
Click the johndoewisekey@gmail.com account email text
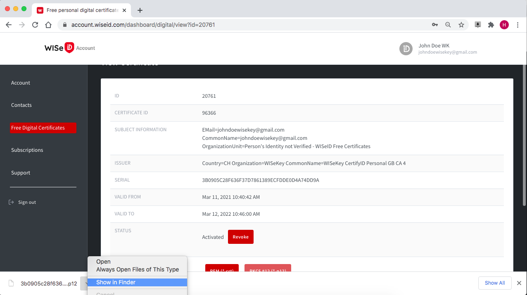point(448,52)
